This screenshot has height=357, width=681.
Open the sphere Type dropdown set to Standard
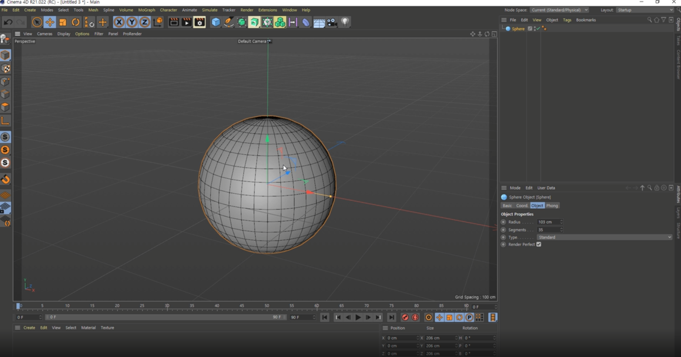pyautogui.click(x=604, y=237)
